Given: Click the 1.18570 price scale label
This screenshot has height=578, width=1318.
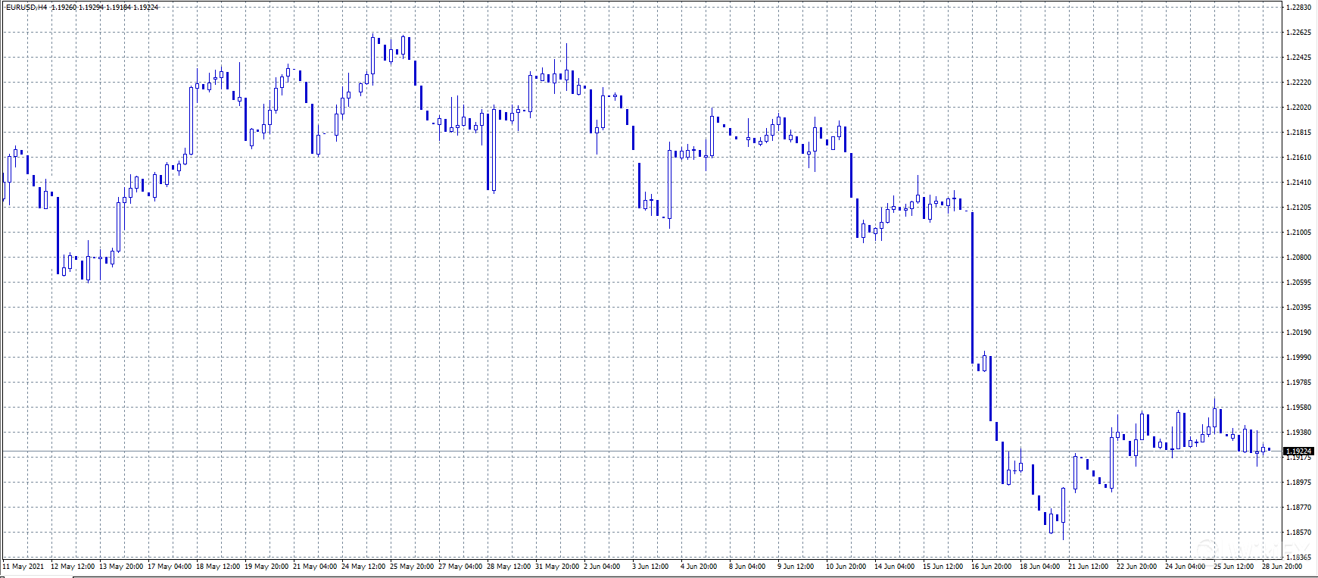Looking at the screenshot, I should (1298, 533).
